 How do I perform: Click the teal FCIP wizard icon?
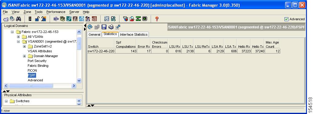pyautogui.click(x=69, y=19)
